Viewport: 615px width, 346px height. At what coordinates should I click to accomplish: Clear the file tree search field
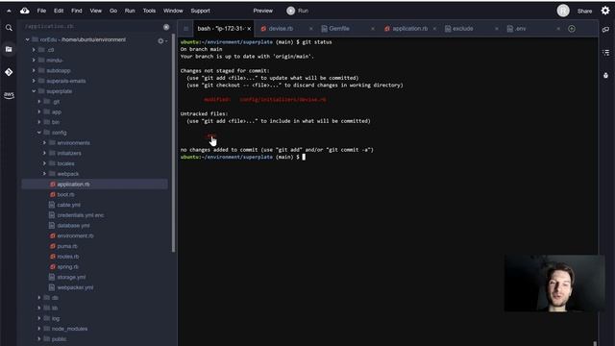[x=166, y=27]
